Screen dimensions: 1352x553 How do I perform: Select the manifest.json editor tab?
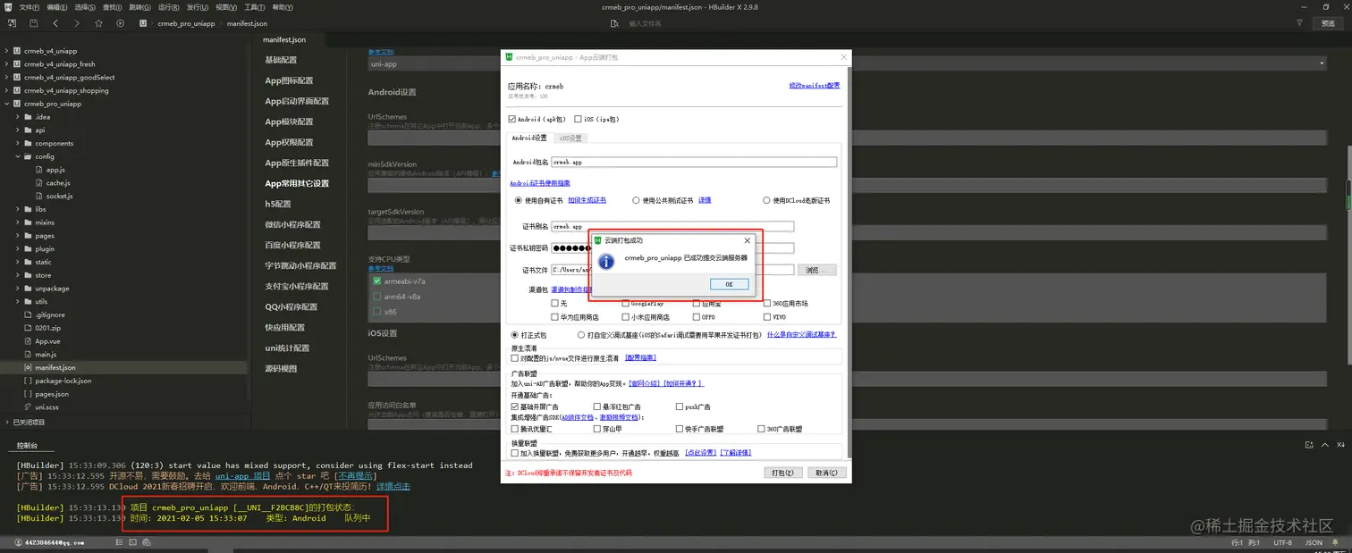284,39
